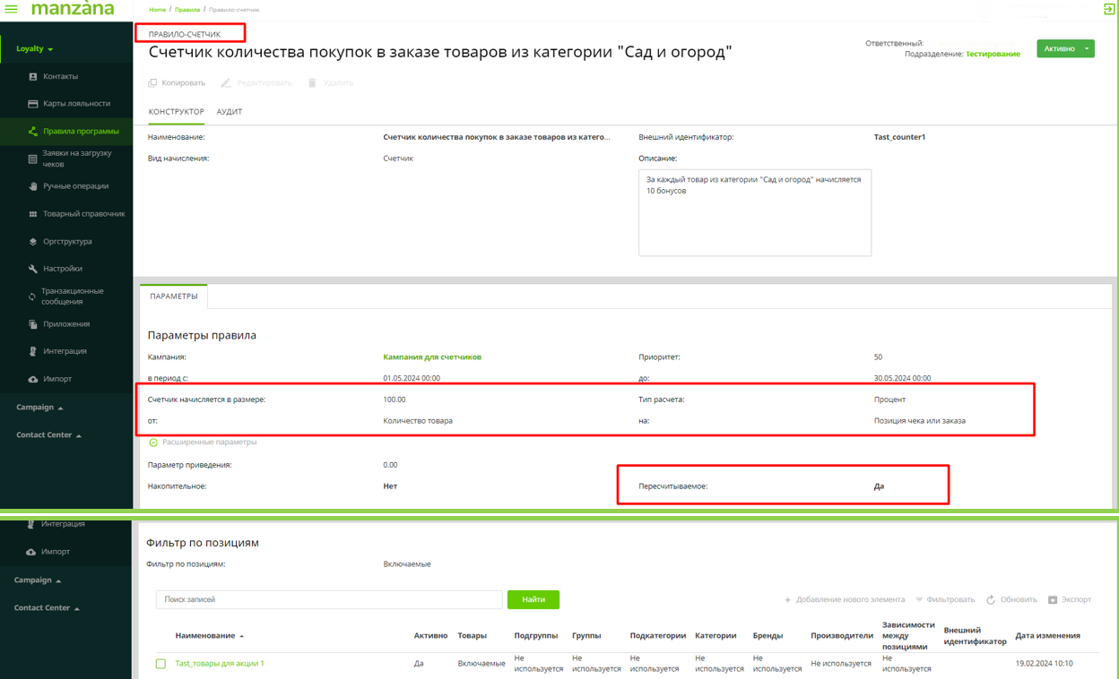Sort by the Наименование column header

tap(205, 636)
